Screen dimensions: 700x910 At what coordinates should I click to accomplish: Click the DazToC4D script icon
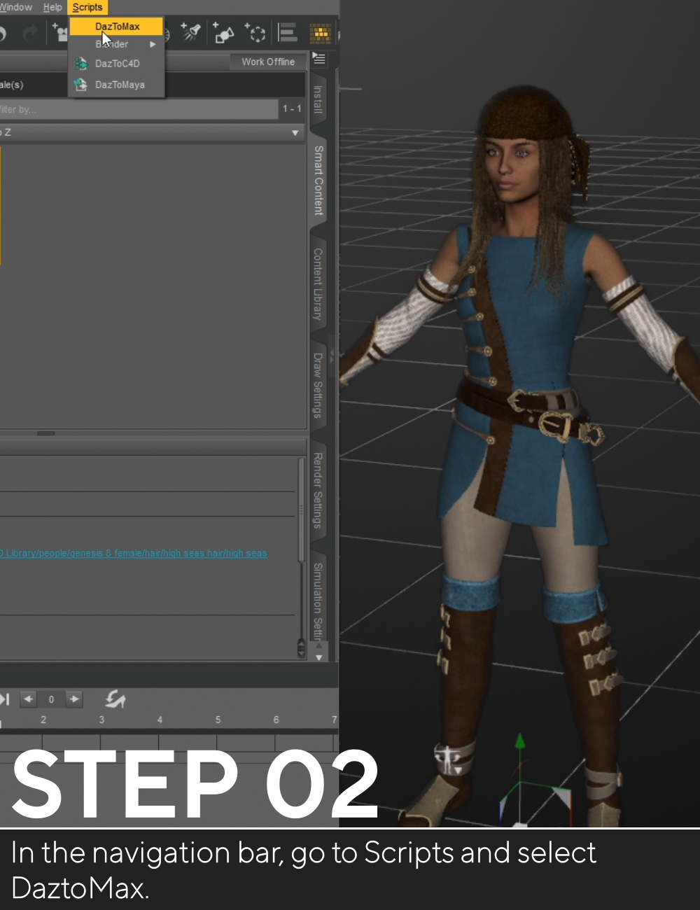tap(81, 64)
